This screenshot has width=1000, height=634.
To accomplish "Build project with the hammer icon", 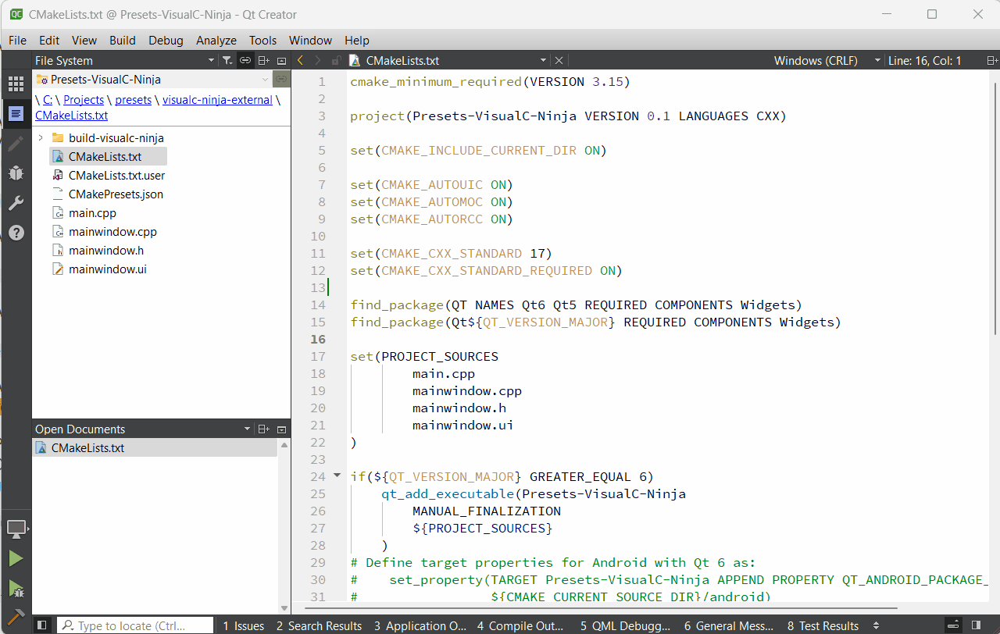I will pyautogui.click(x=16, y=616).
